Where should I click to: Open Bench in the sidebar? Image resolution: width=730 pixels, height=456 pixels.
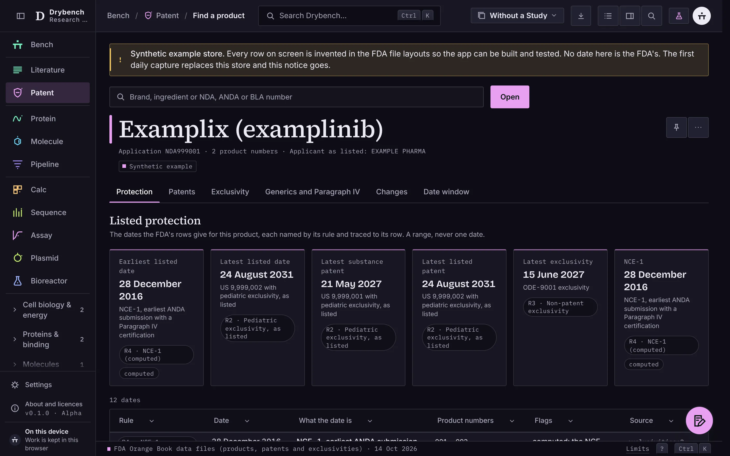48,45
